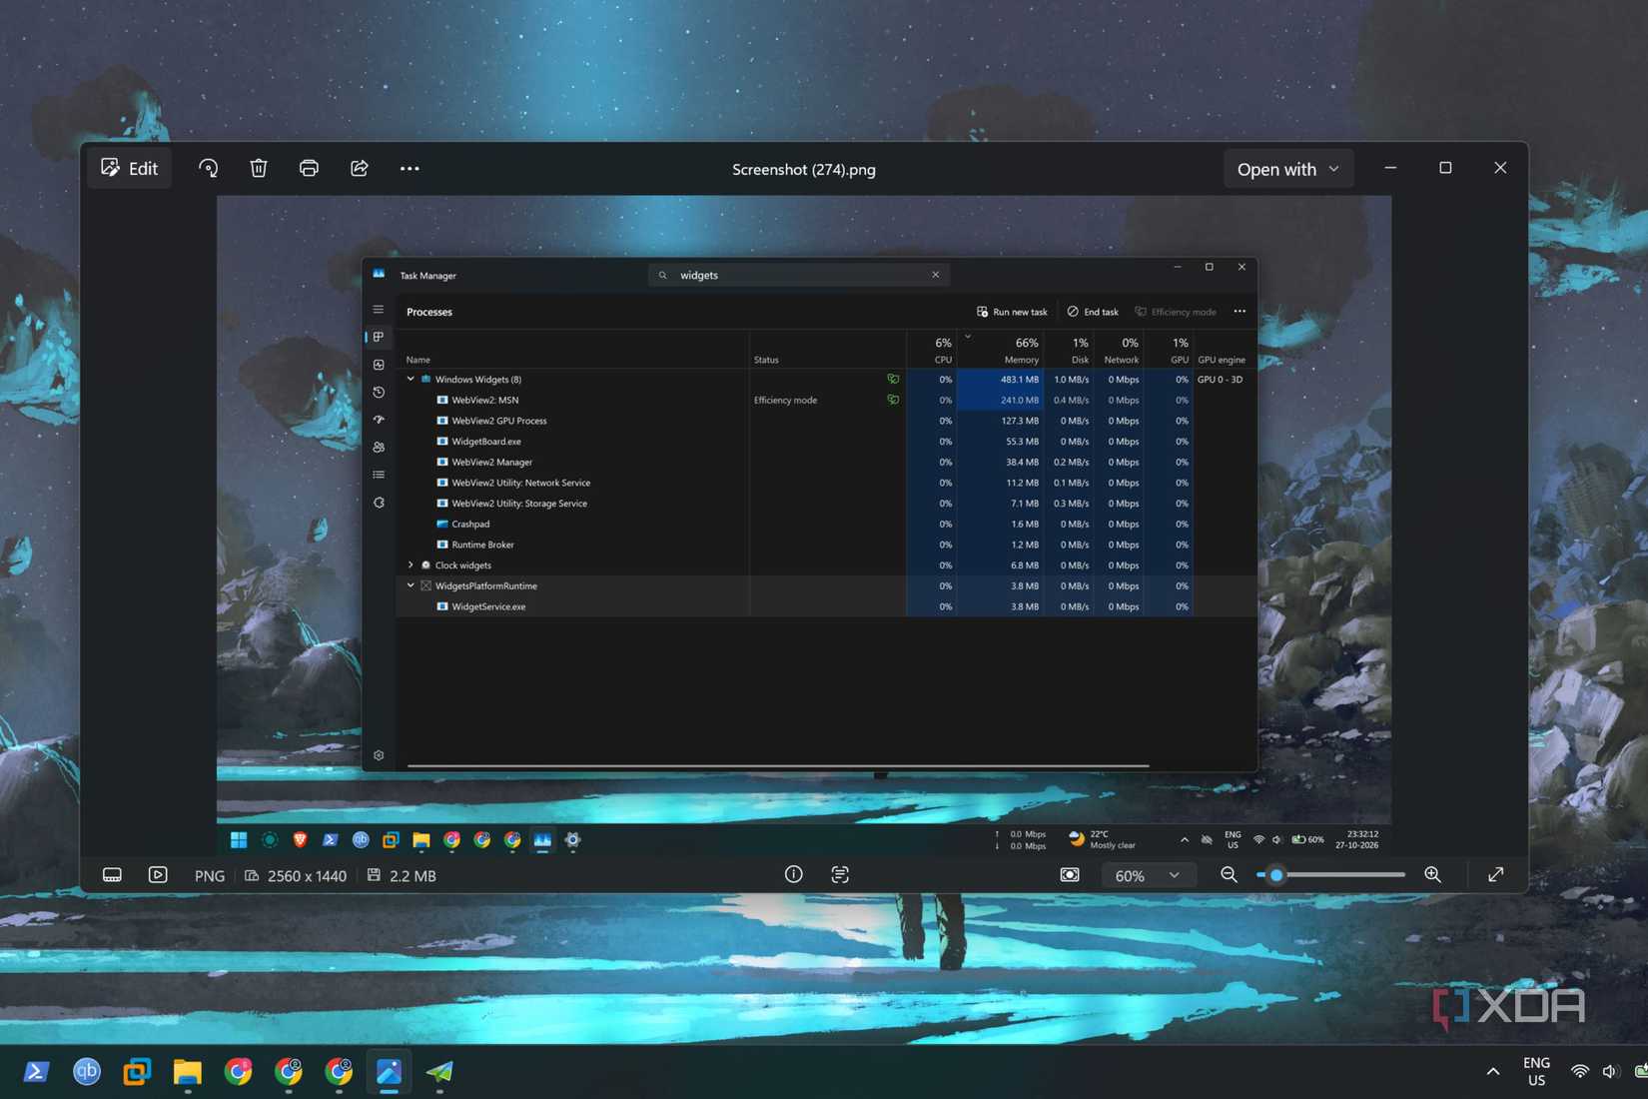Close the Photos window
This screenshot has height=1099, width=1648.
1500,168
